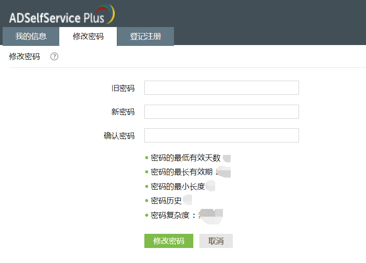
Task: Select the 确认密码 input field
Action: click(x=221, y=136)
